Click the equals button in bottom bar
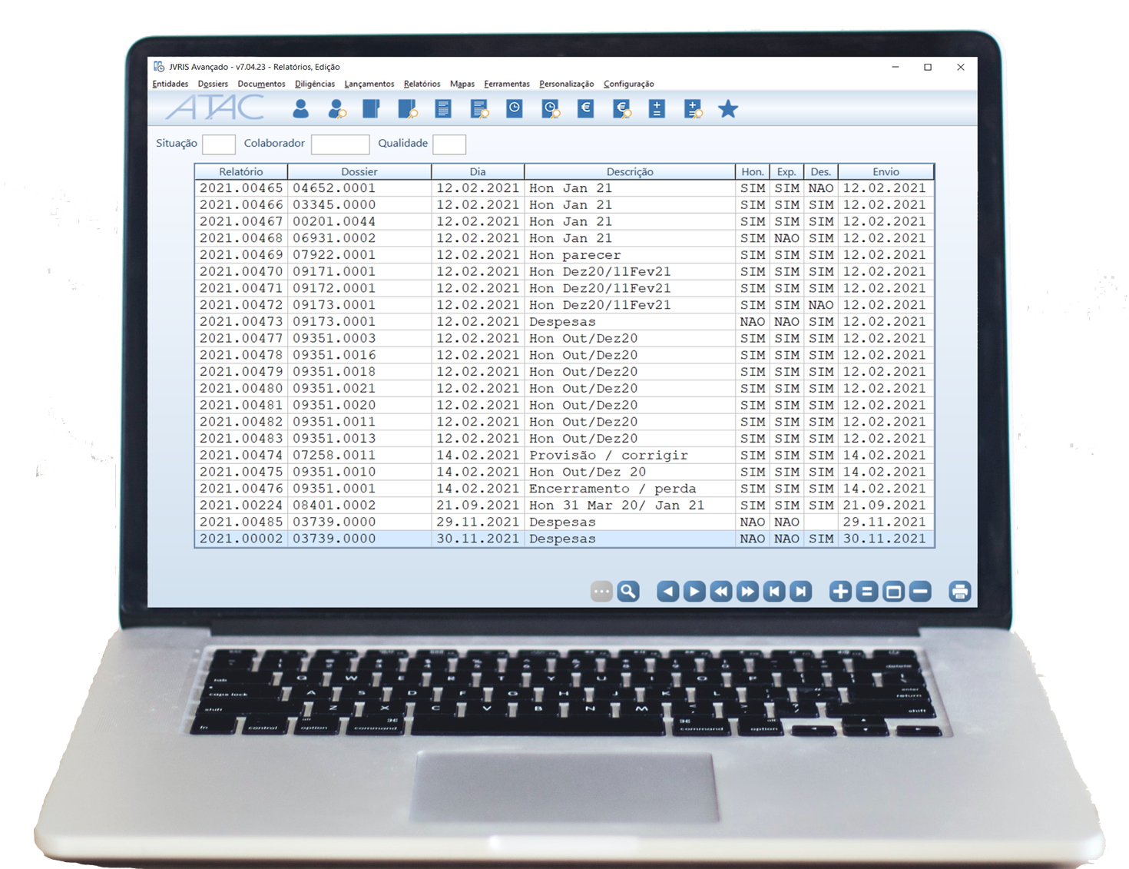The height and width of the screenshot is (869, 1129). (x=867, y=591)
